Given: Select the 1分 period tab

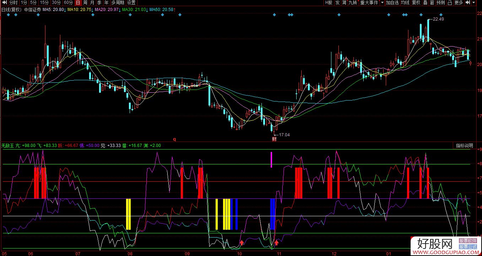Looking at the screenshot, I should (x=24, y=3).
